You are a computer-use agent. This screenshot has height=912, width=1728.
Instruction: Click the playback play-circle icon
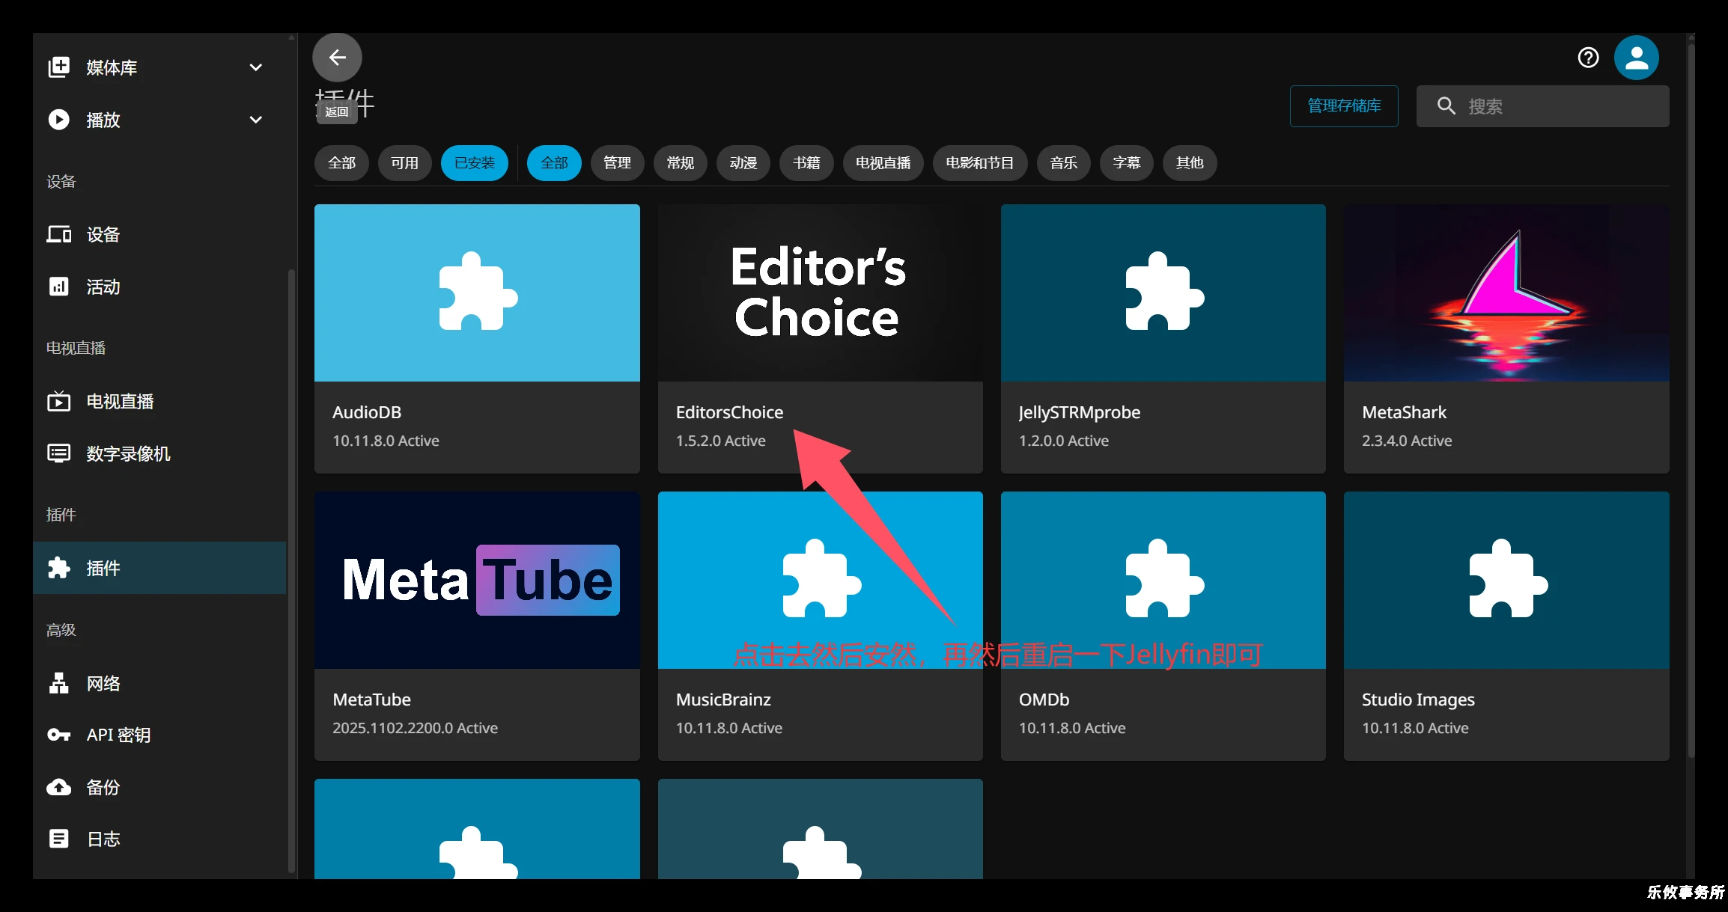[x=59, y=120]
